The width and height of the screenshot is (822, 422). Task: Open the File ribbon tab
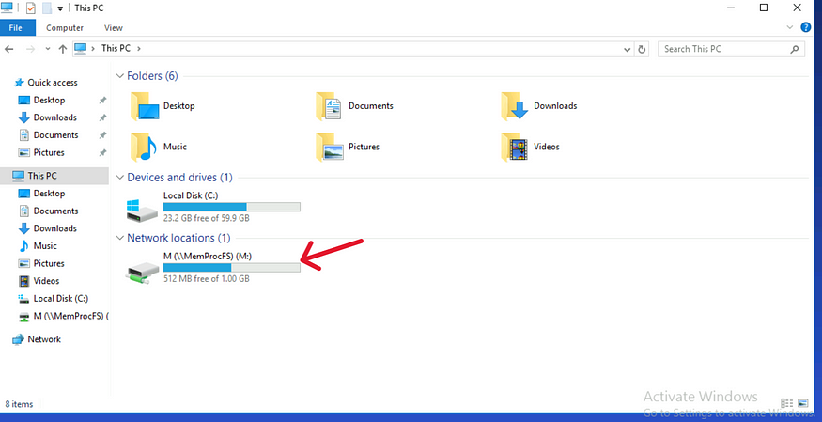(16, 28)
